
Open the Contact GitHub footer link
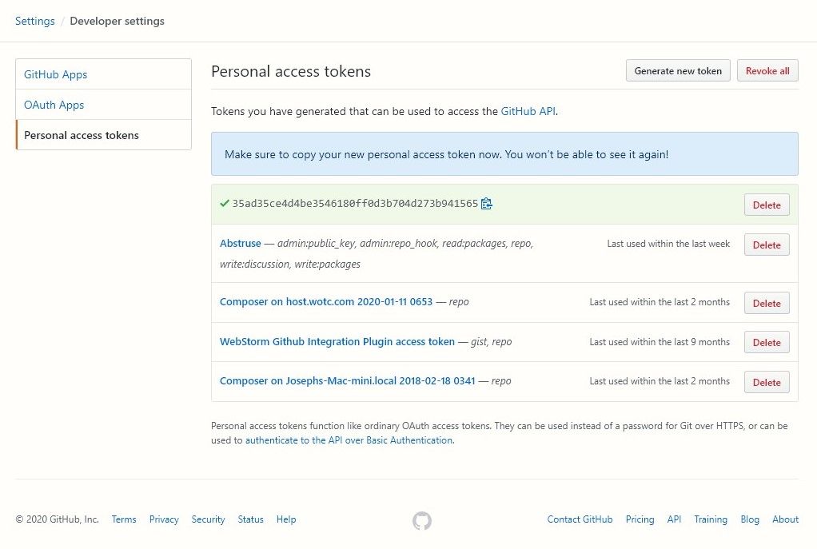click(580, 519)
